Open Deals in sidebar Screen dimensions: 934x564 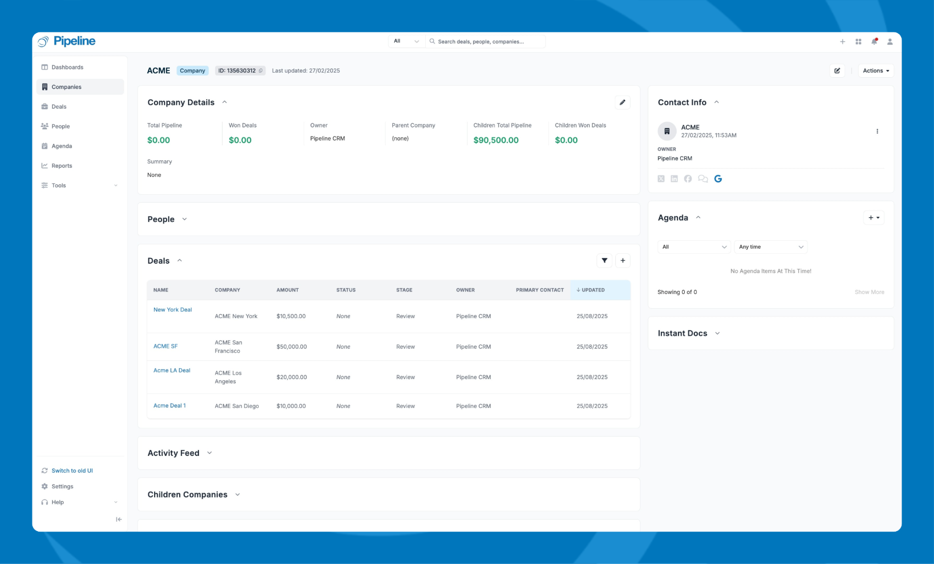click(80, 107)
